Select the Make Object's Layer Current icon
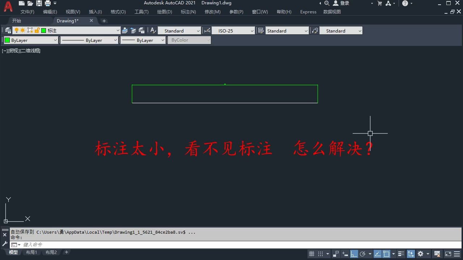This screenshot has width=463, height=260. 124,30
